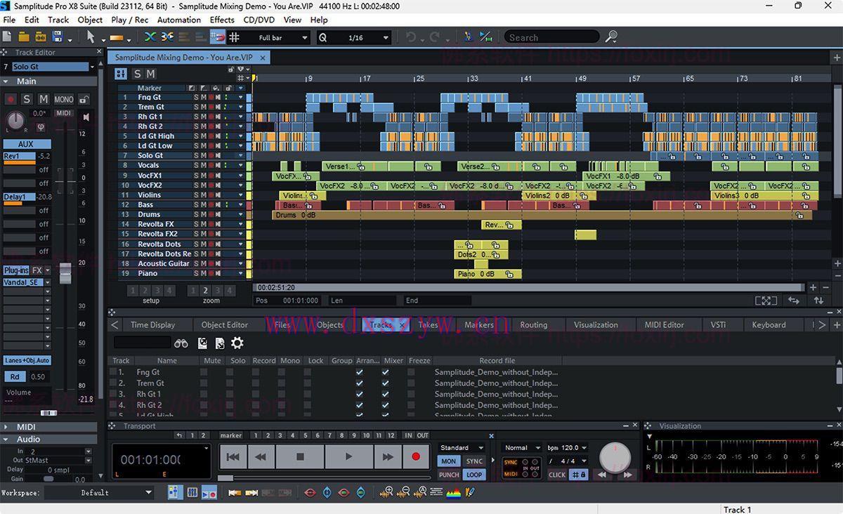Toggle MONO button in Track Editor
Screen dimensions: 843x514
[x=64, y=100]
